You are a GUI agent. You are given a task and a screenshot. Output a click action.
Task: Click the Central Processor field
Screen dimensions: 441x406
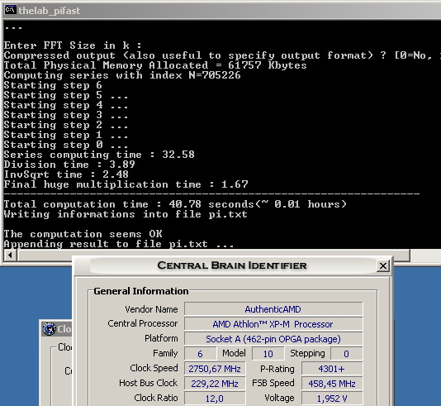pyautogui.click(x=273, y=324)
